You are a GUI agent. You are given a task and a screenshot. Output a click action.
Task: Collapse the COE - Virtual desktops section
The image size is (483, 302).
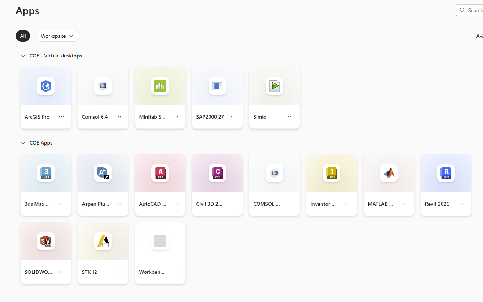pyautogui.click(x=23, y=56)
